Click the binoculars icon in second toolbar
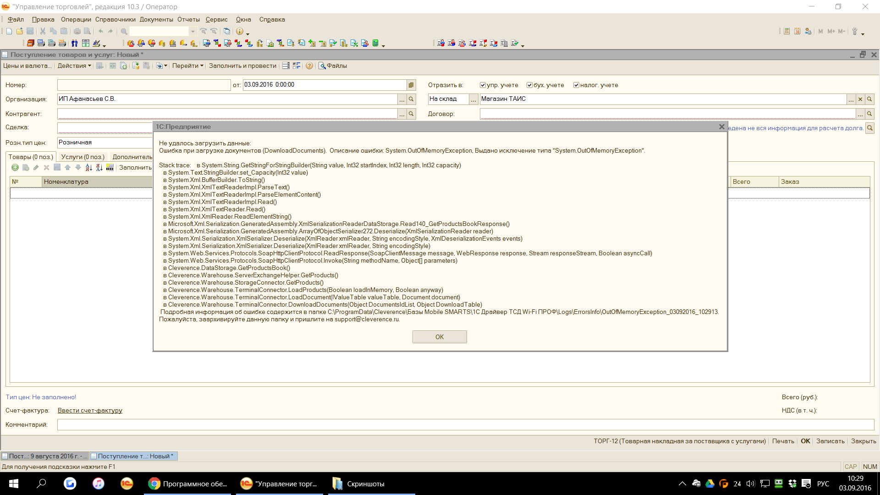Viewport: 880px width, 495px height. [x=74, y=43]
